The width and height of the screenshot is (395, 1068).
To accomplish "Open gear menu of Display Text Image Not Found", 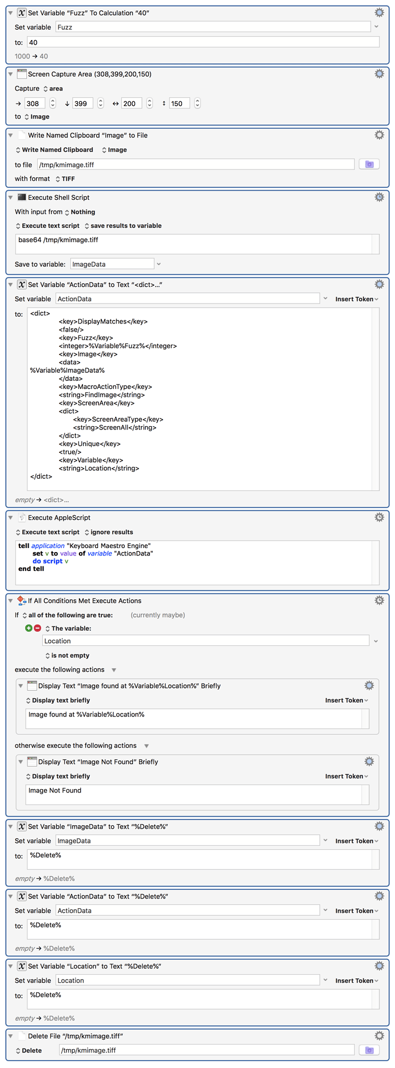I will pos(369,762).
